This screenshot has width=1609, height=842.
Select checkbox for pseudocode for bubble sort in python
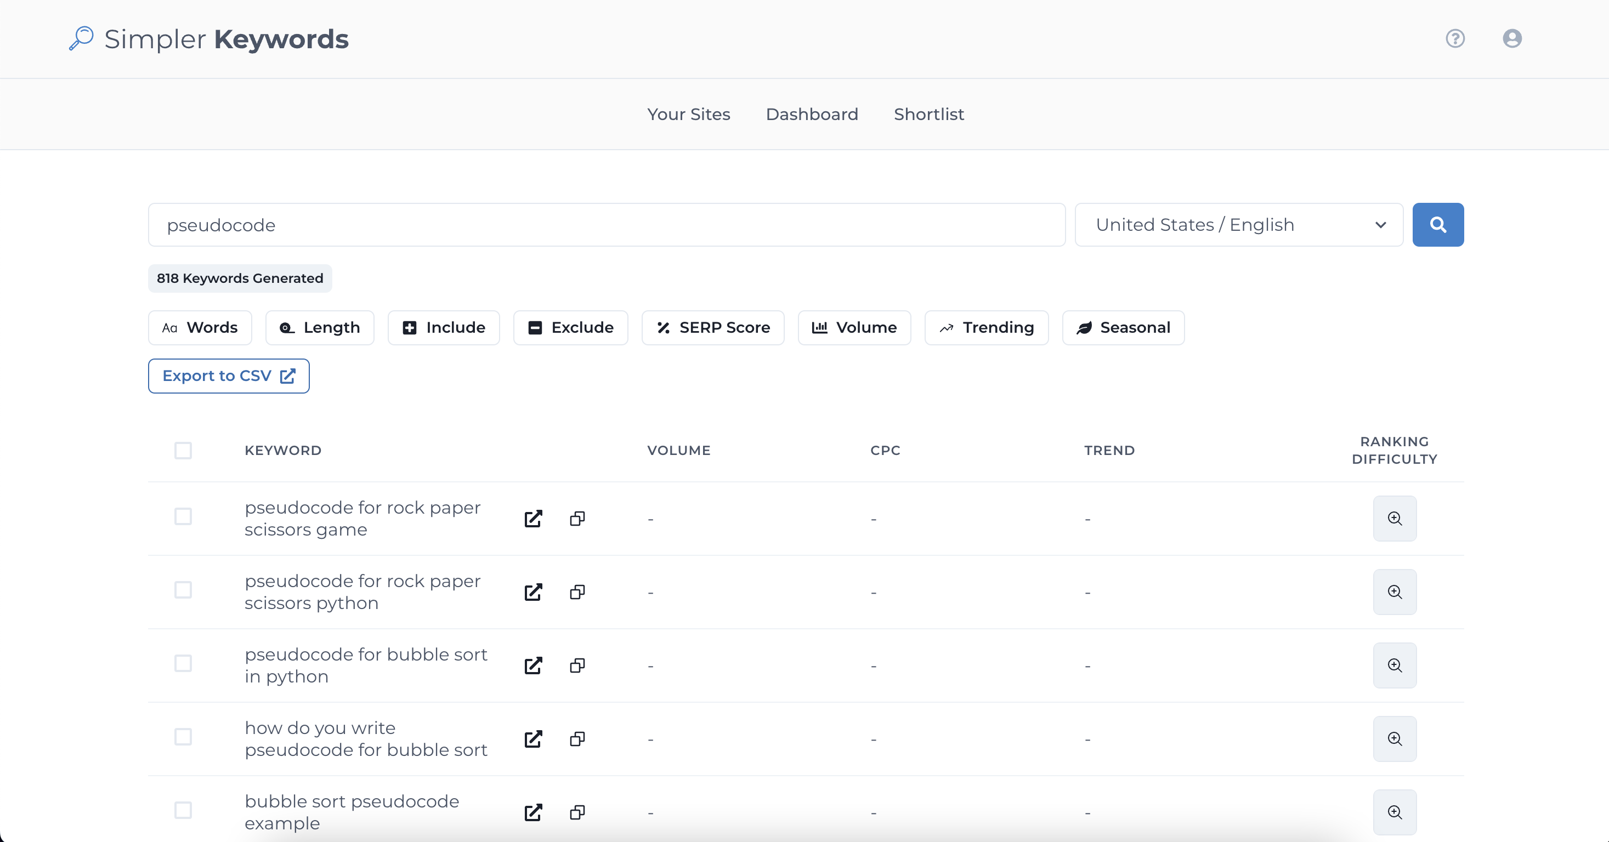coord(183,663)
